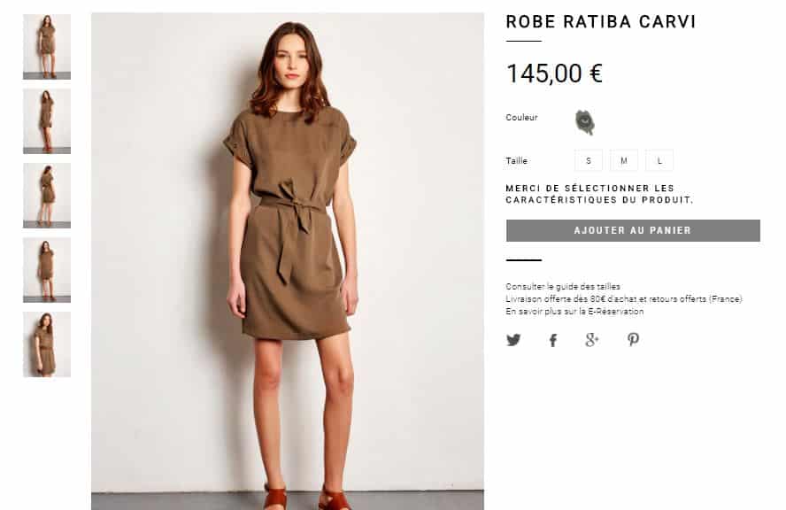Share the dress on Twitter

point(513,340)
